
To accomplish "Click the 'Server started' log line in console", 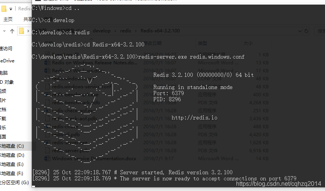I will tap(132, 172).
